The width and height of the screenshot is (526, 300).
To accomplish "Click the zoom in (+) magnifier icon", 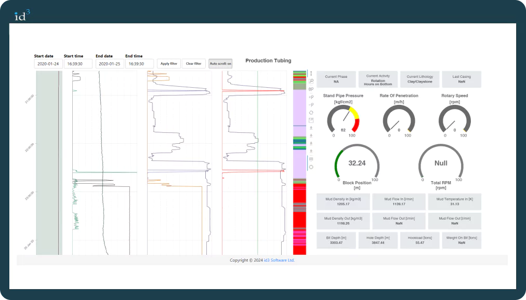I will point(311,97).
